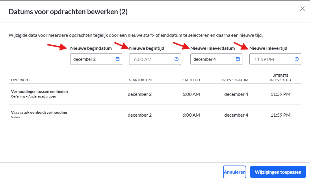Click the Nieuwe inleverdatum label
The height and width of the screenshot is (180, 310).
click(x=213, y=48)
